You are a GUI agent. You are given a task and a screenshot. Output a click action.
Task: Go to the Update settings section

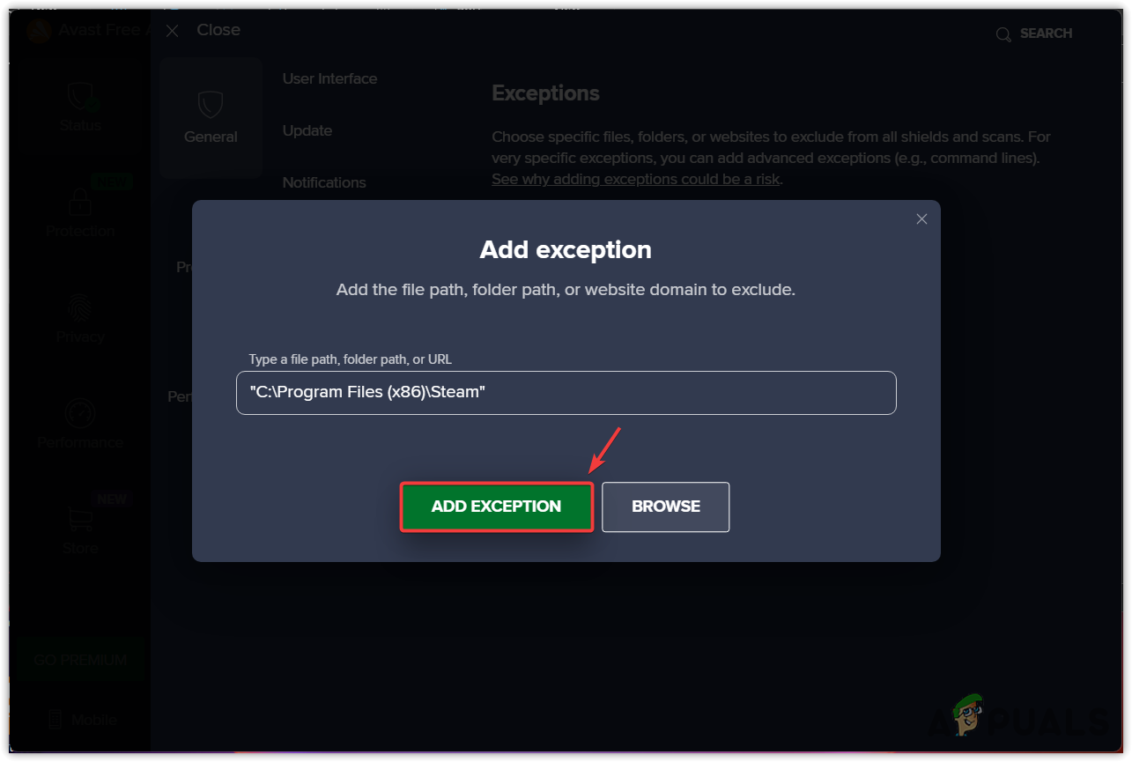point(307,130)
